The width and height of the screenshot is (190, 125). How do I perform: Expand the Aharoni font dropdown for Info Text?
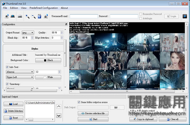point(20,72)
